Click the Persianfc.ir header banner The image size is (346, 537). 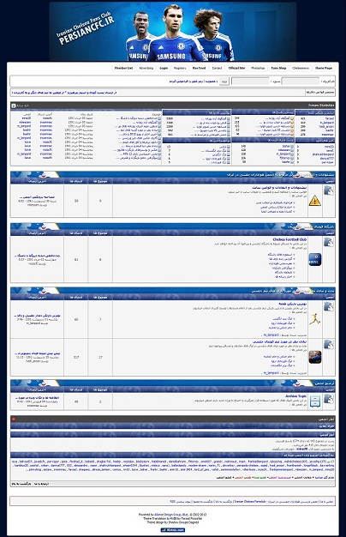[173, 32]
